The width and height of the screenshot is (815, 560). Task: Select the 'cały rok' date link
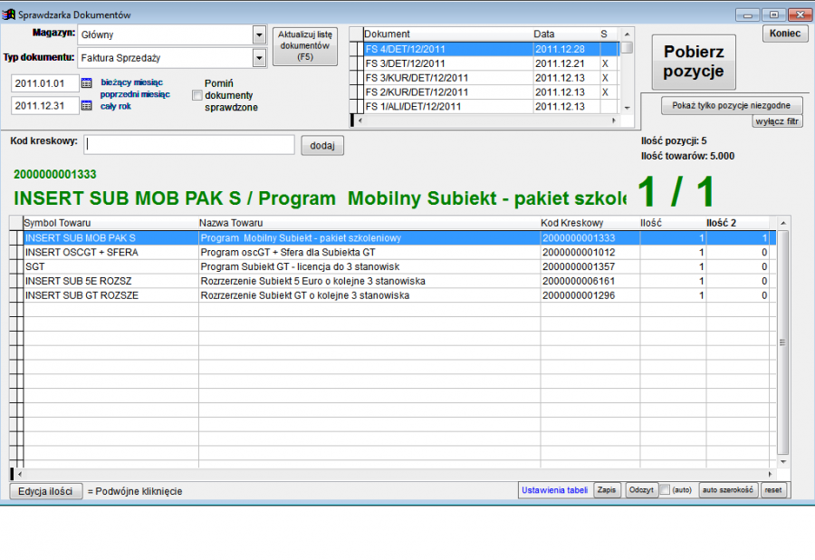point(116,106)
